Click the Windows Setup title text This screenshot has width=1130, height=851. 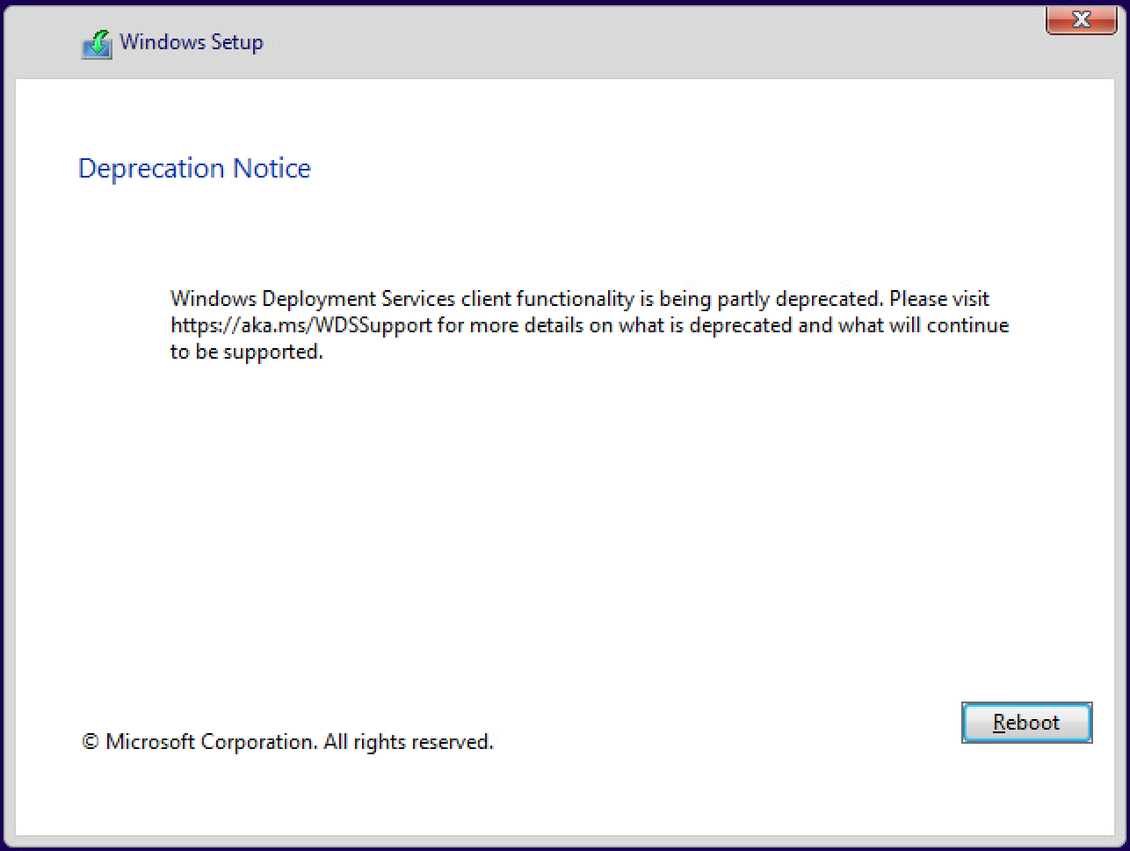[192, 42]
